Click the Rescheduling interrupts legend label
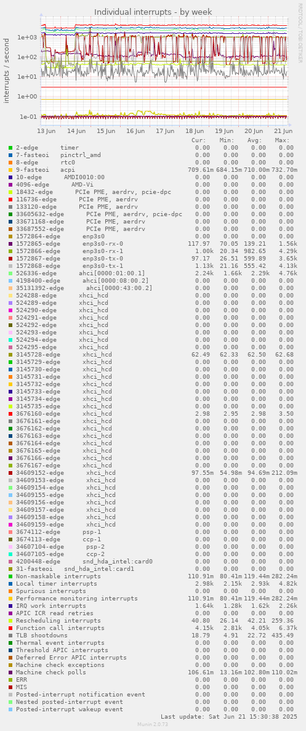The width and height of the screenshot is (306, 731). 58,621
